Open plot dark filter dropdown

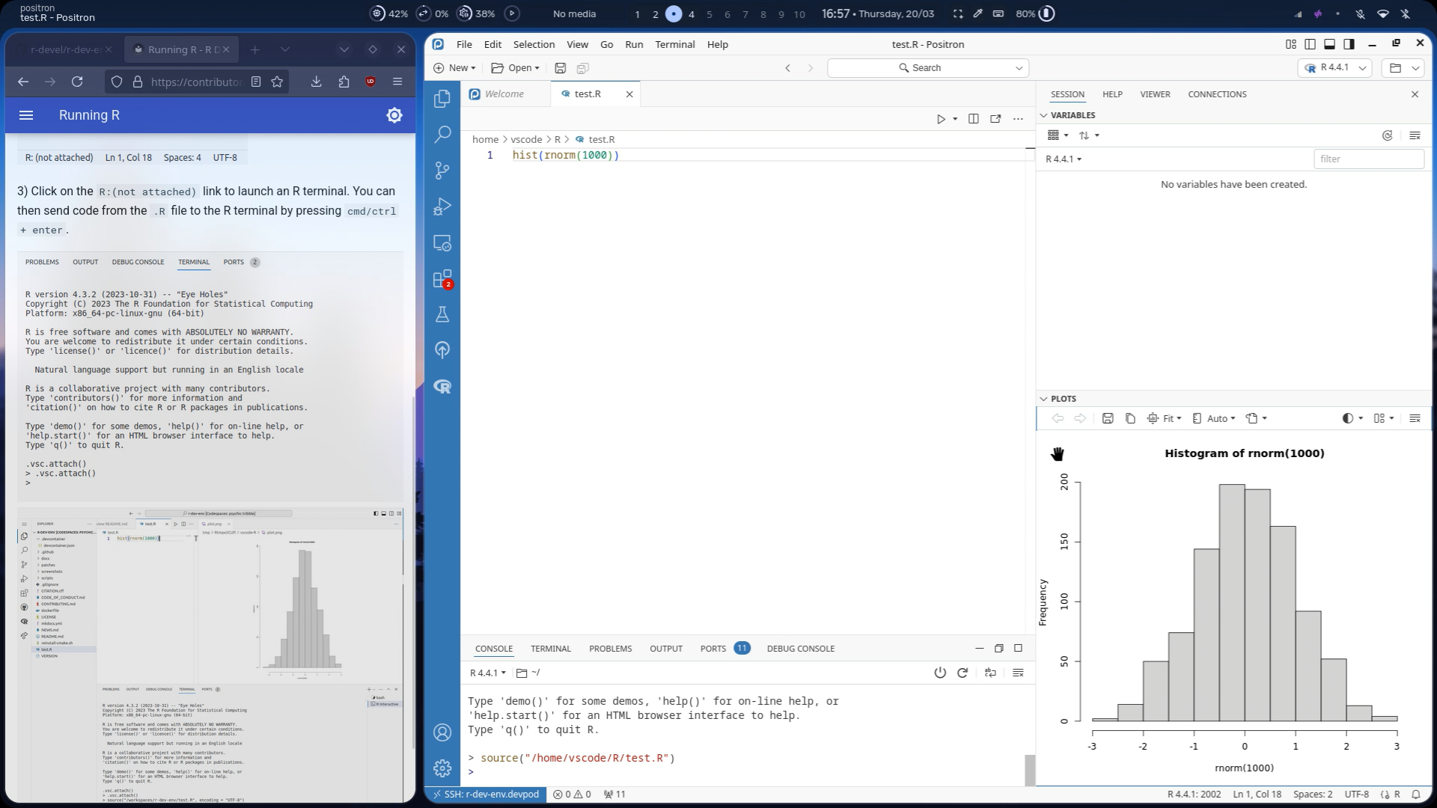1352,419
